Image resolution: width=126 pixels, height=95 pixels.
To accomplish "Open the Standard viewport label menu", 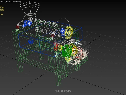I will click(8, 2).
